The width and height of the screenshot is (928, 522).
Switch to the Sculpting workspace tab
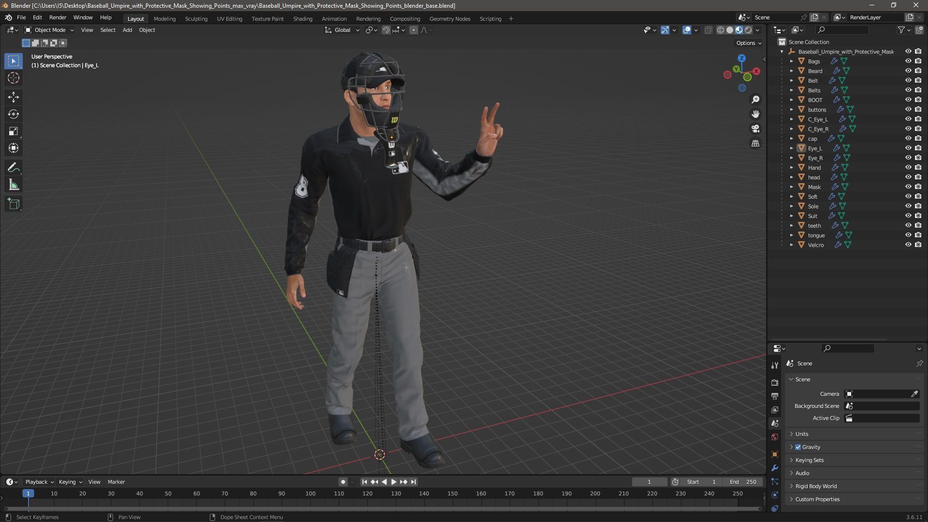pyautogui.click(x=196, y=19)
